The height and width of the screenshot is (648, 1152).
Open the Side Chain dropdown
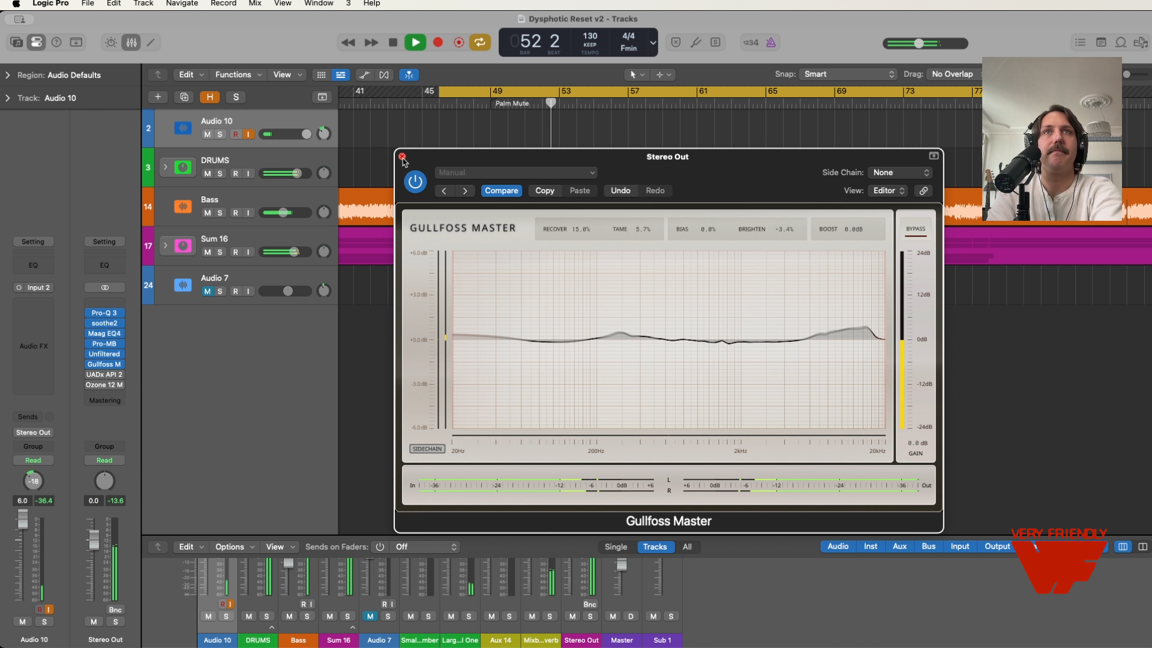tap(901, 173)
